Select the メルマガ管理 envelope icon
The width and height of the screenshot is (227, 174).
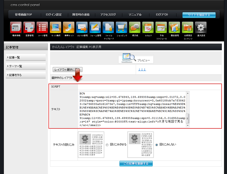point(82,28)
